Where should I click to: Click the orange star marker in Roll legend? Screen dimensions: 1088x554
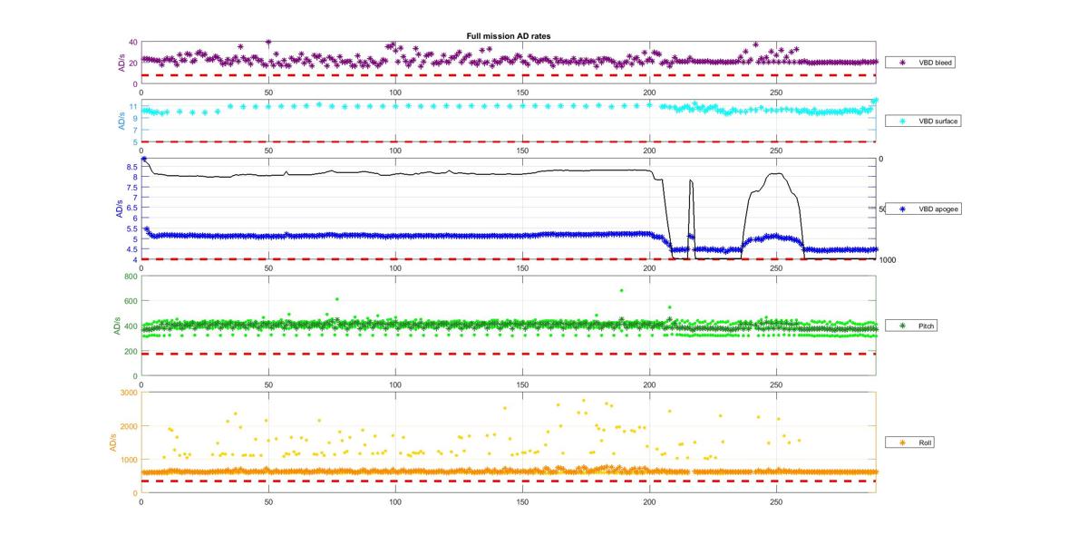point(901,442)
